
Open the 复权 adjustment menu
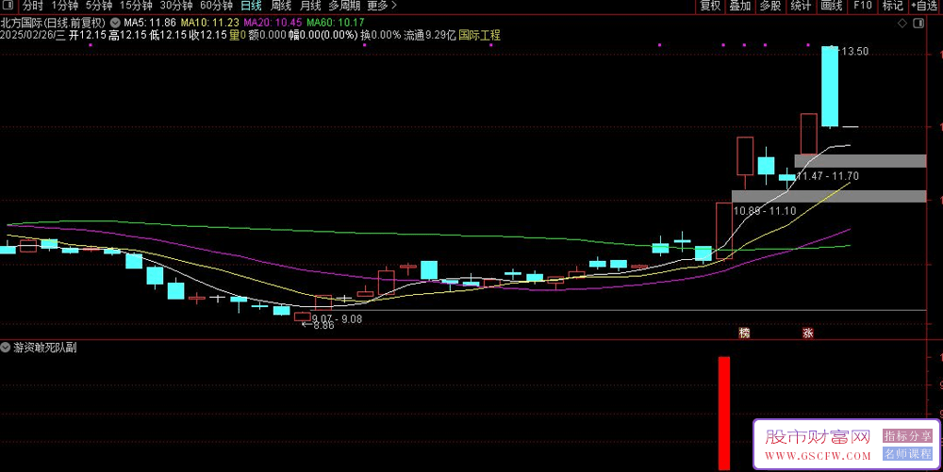click(x=710, y=6)
